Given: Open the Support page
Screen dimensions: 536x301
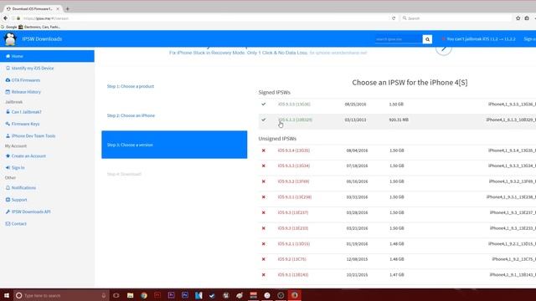Looking at the screenshot, I should [17, 200].
